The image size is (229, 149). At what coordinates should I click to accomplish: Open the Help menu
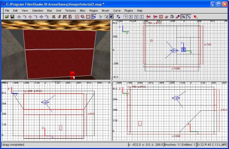[x=140, y=10]
